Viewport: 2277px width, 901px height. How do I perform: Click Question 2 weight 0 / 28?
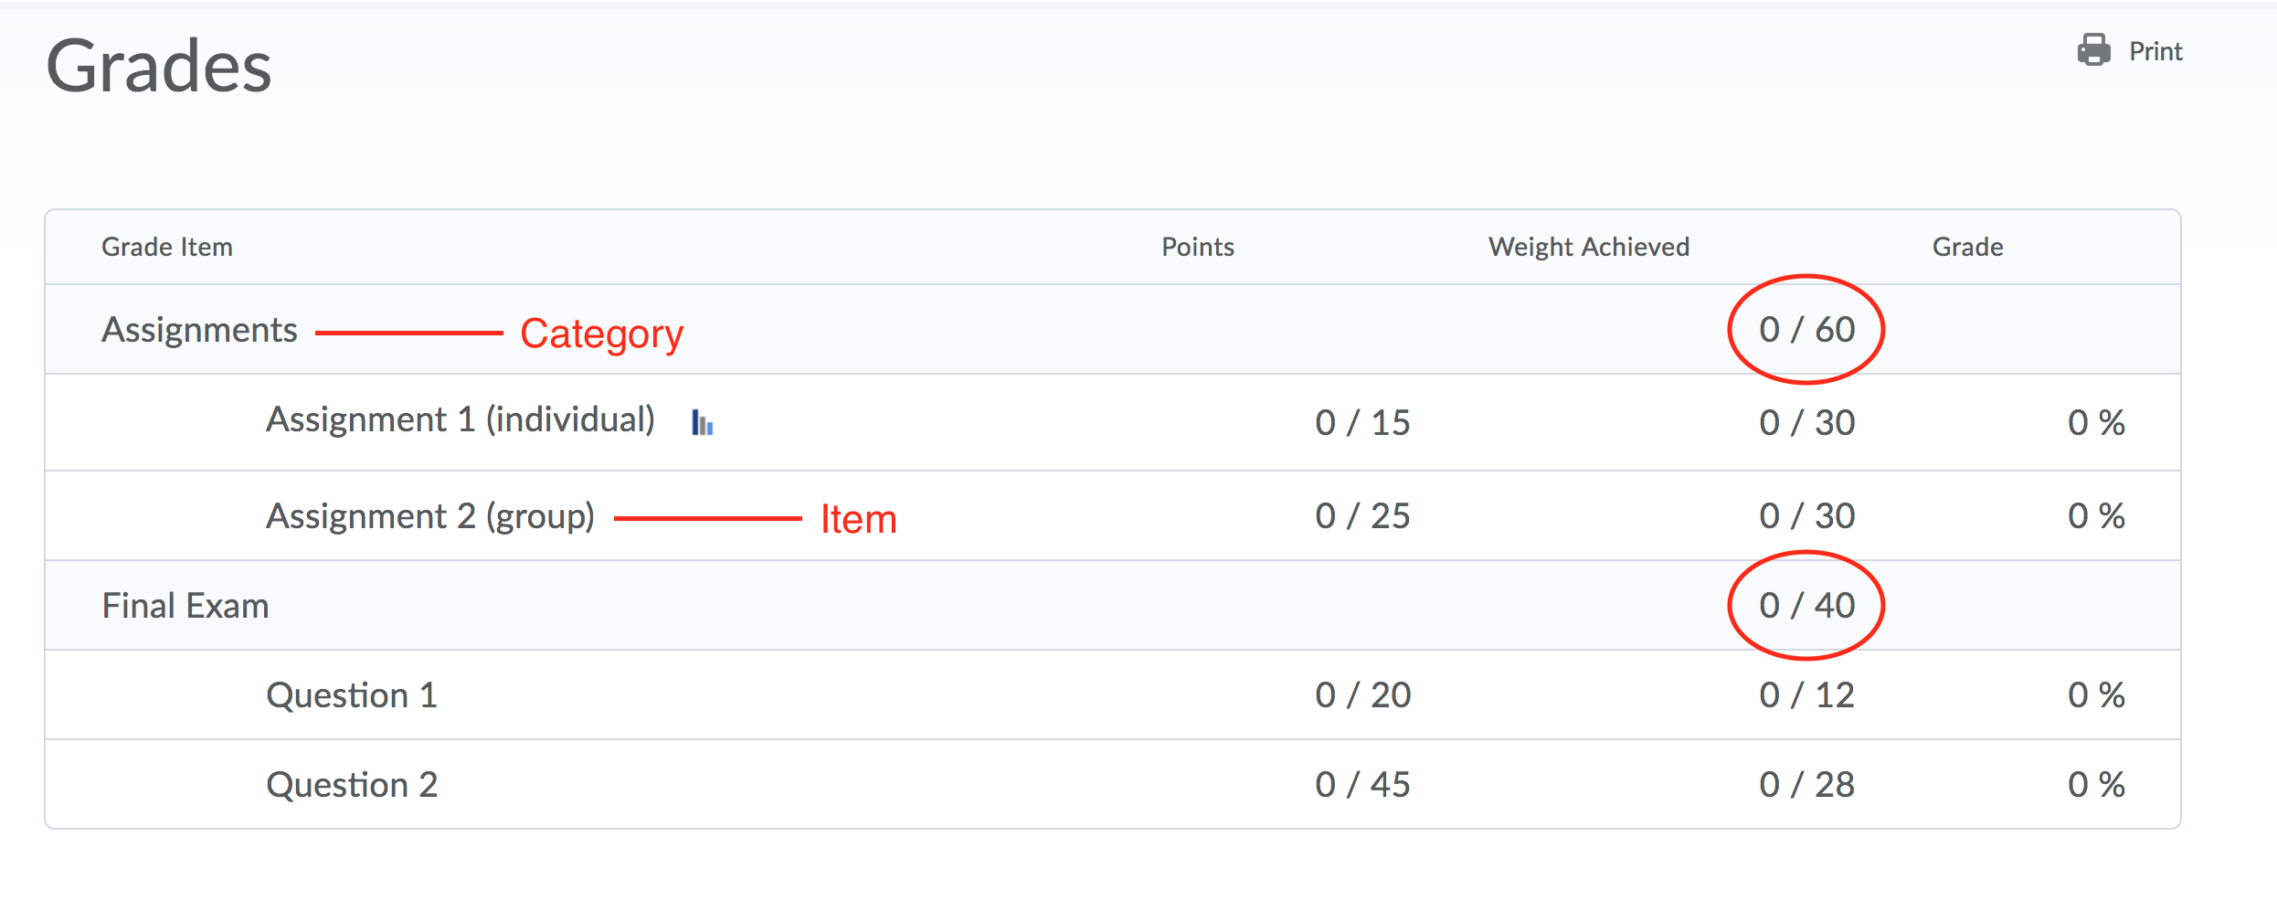(1806, 785)
